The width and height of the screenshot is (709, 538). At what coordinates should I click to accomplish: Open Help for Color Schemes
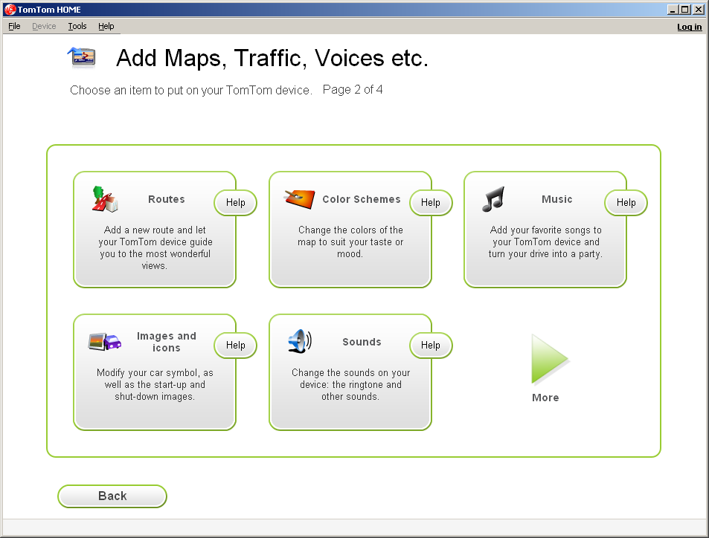(431, 202)
